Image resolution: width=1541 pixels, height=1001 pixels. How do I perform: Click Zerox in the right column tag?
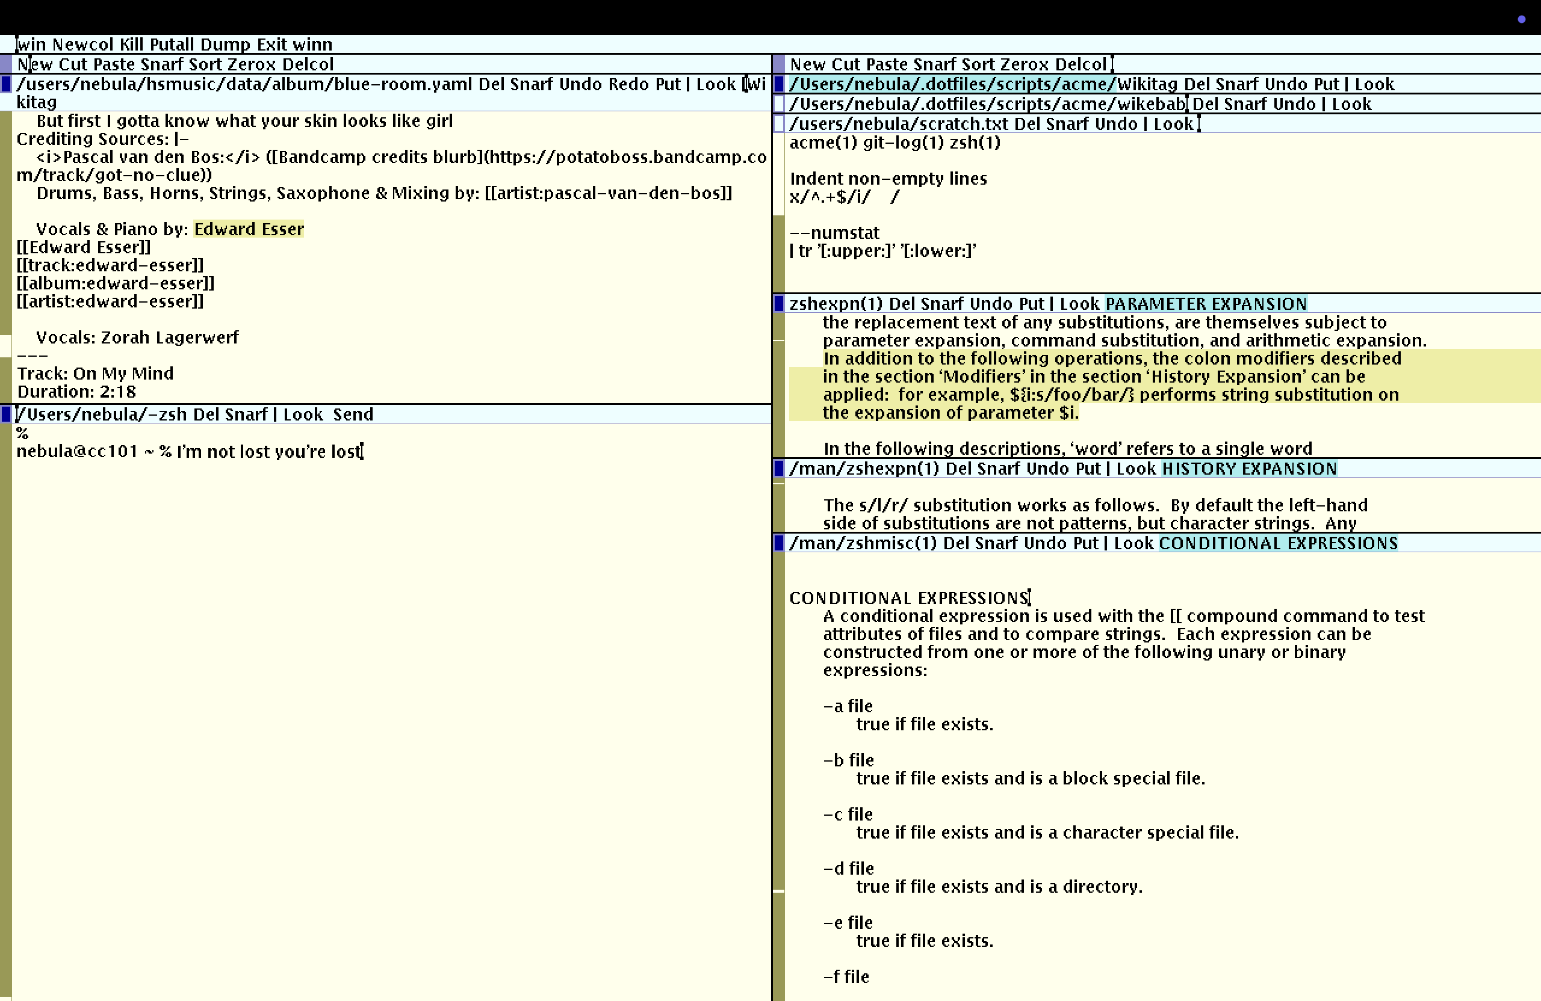pos(1024,65)
